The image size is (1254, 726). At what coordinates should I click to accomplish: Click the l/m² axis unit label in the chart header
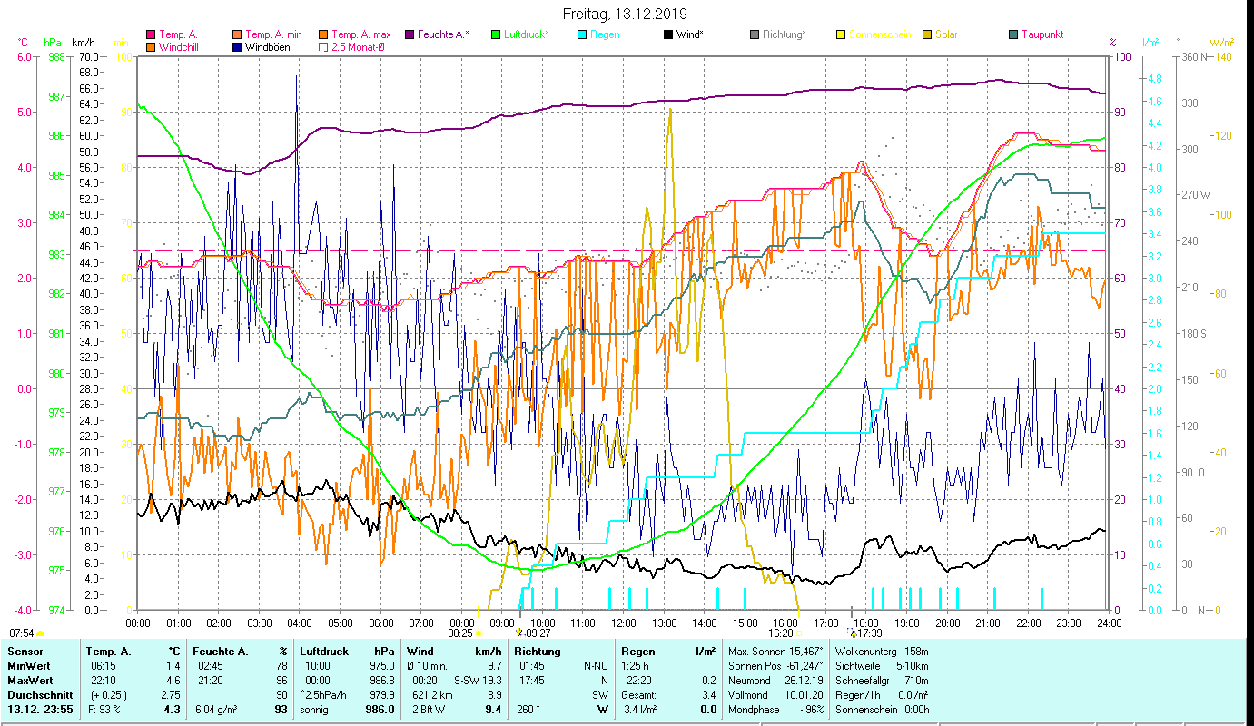coord(1150,42)
